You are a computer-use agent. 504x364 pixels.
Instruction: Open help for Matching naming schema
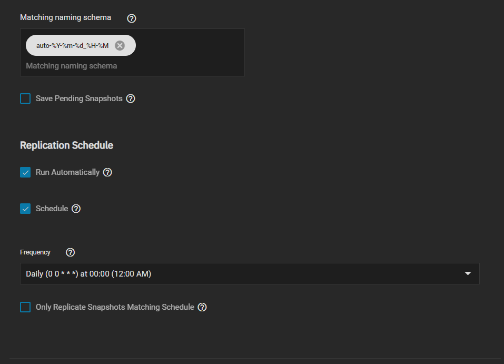132,18
